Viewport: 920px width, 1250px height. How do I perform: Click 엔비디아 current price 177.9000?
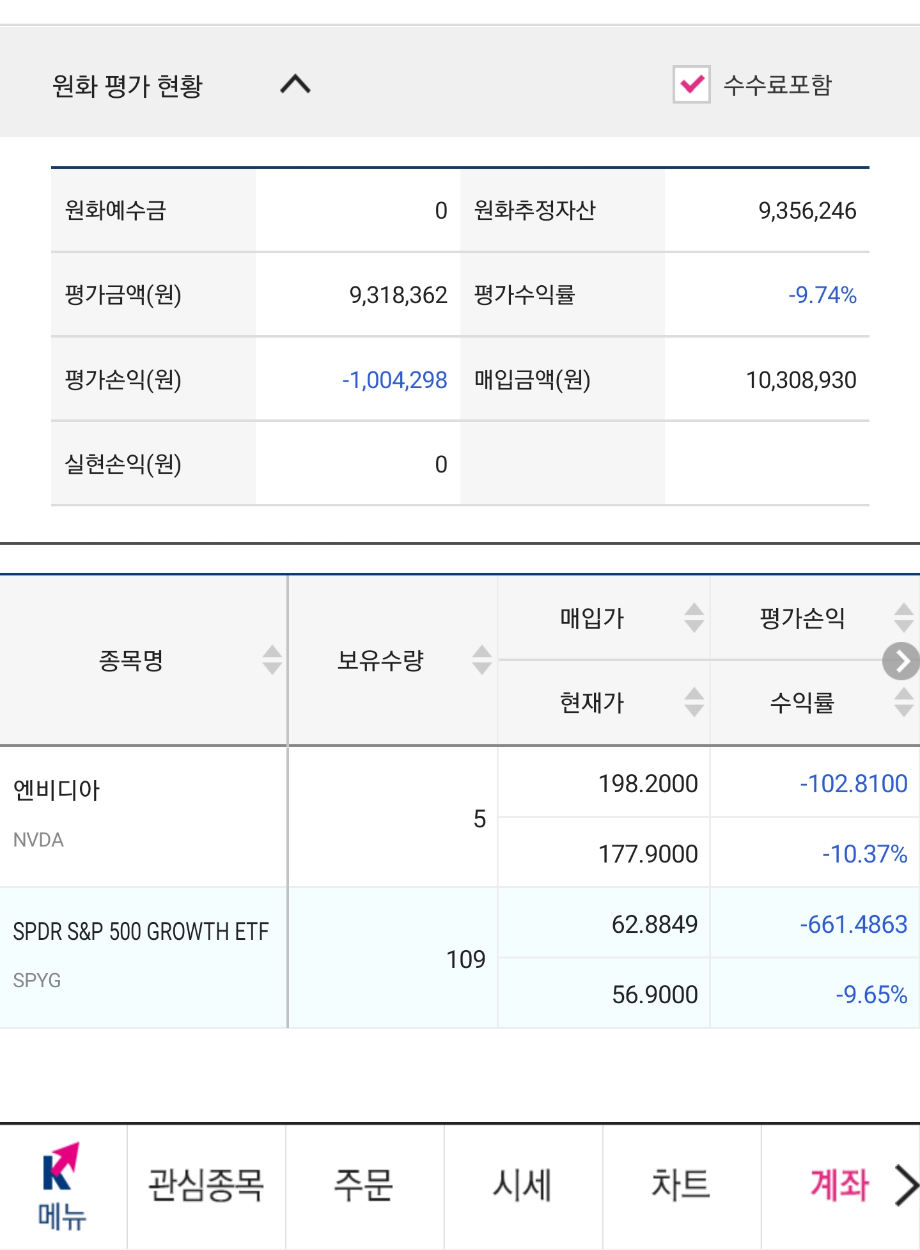pos(648,854)
